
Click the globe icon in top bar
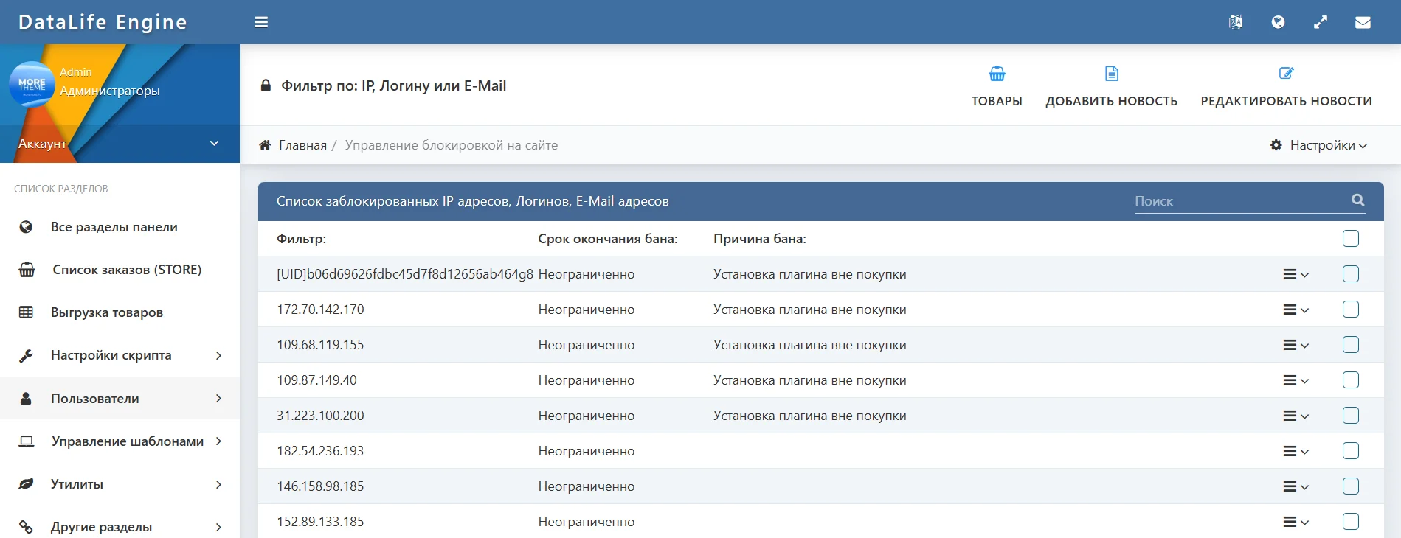[1278, 22]
